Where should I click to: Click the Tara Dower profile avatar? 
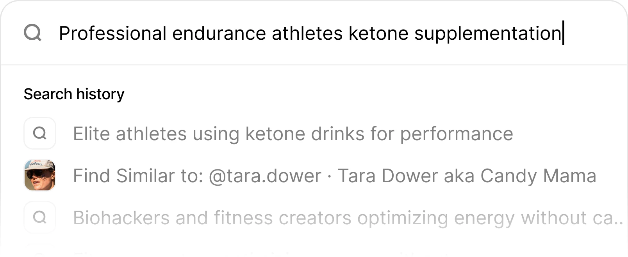click(x=40, y=175)
